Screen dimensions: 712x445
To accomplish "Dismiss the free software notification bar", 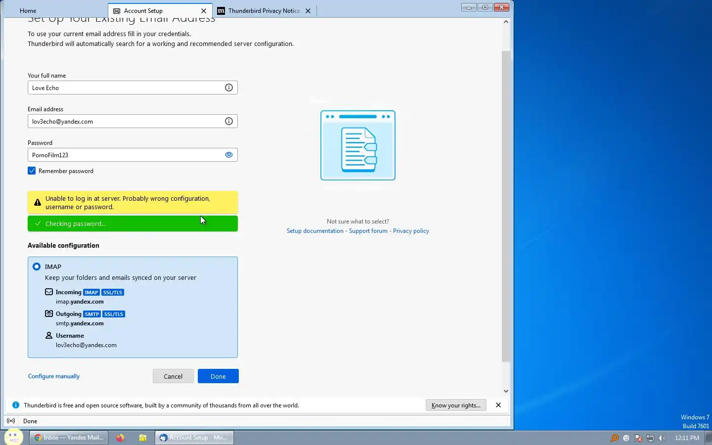I will coord(498,405).
